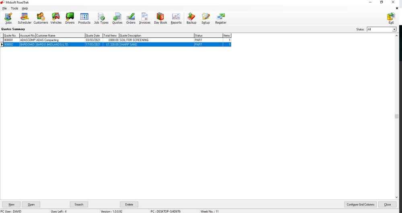
Task: Sort by Quote Description column header
Action: point(157,36)
